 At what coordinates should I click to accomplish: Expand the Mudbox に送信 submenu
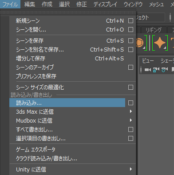pyautogui.click(x=73, y=120)
